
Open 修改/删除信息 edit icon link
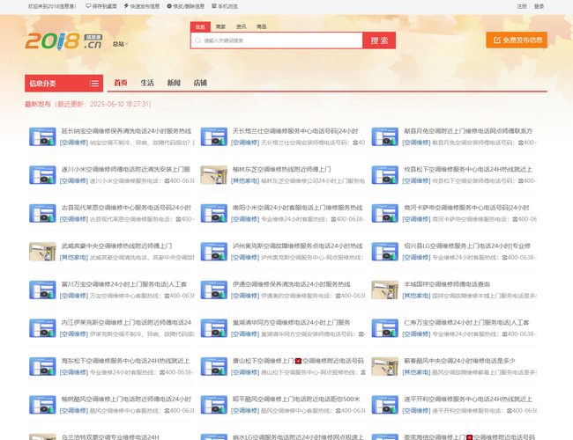click(x=168, y=5)
